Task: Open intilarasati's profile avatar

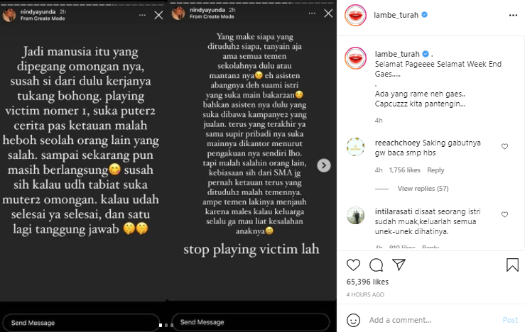Action: pyautogui.click(x=355, y=216)
